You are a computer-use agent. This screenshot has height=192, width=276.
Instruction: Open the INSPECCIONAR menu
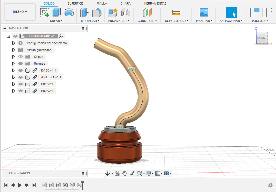point(176,21)
